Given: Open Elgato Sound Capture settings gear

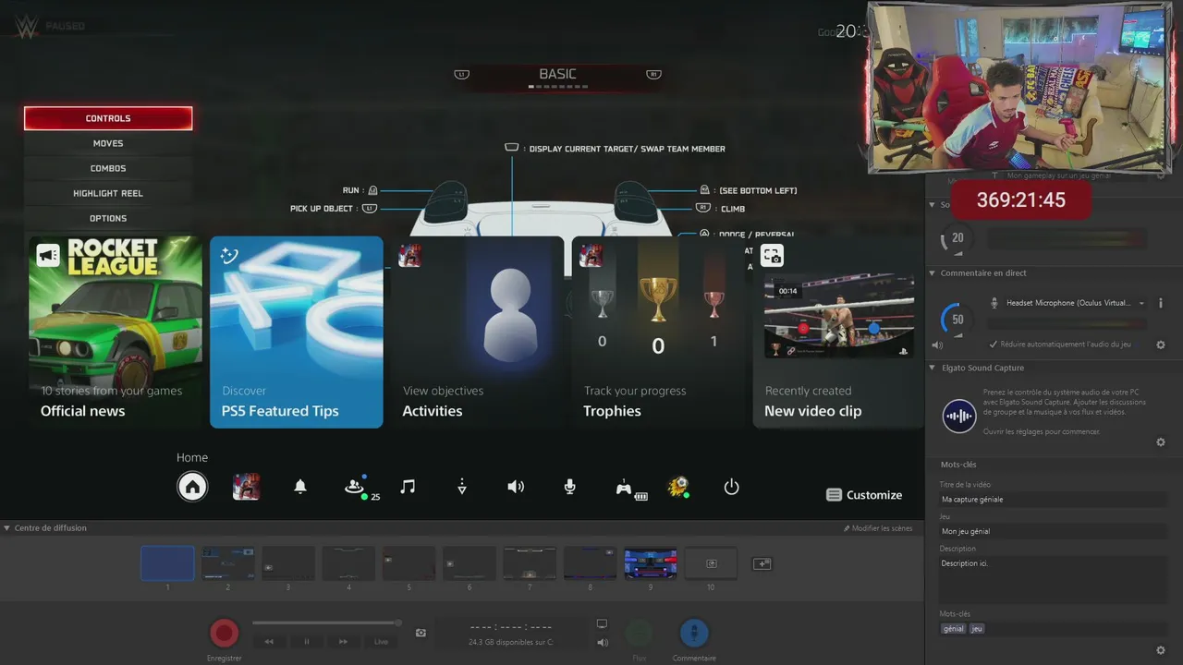Looking at the screenshot, I should (x=1161, y=442).
